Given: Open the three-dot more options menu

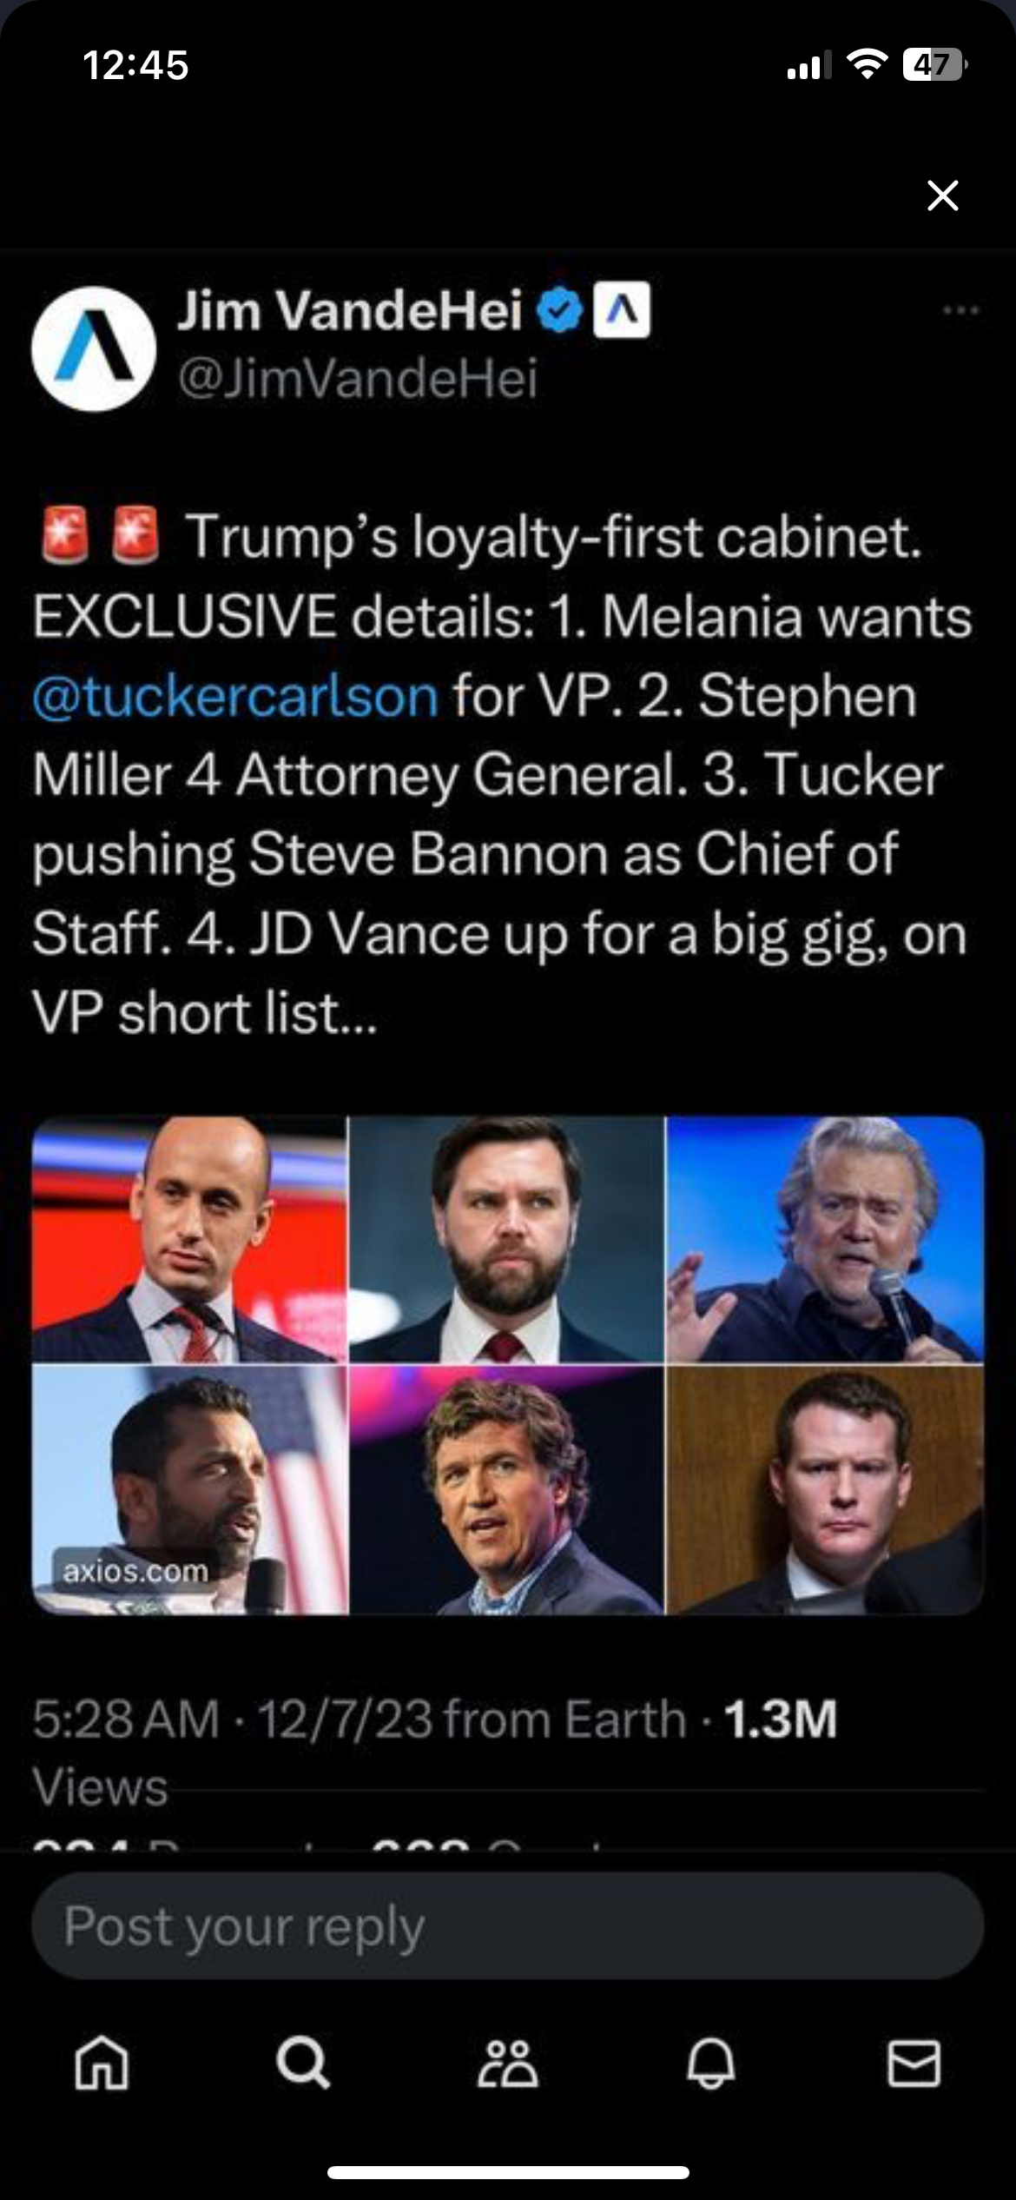Looking at the screenshot, I should (960, 310).
